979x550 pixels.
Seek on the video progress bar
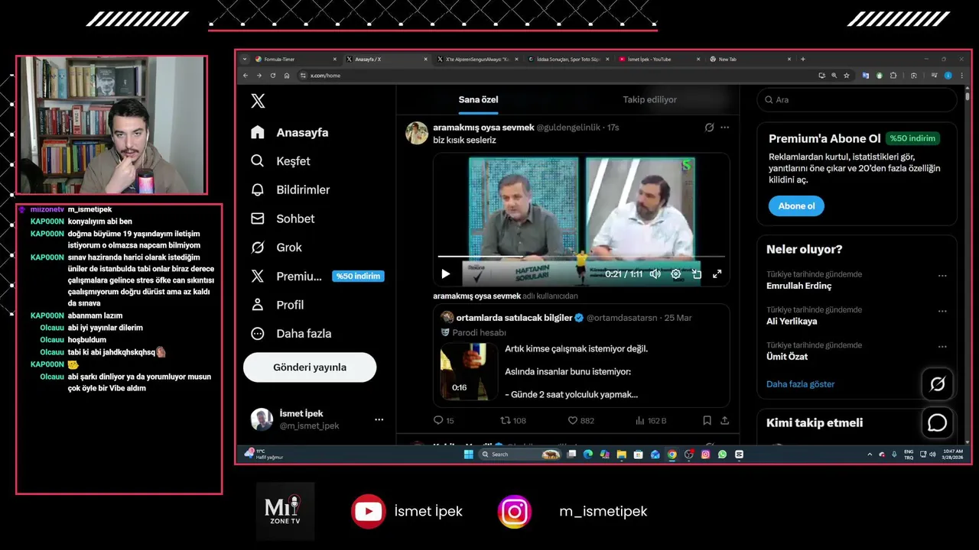tap(581, 257)
